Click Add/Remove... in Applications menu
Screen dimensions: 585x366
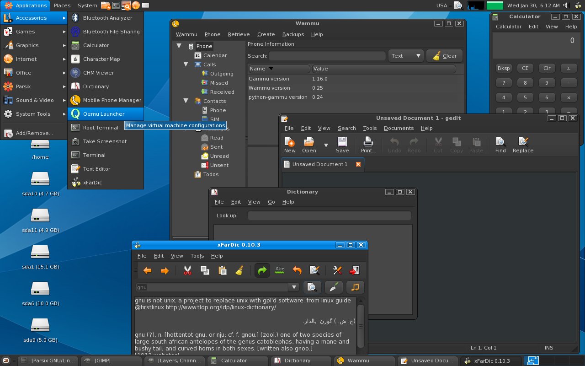click(34, 133)
